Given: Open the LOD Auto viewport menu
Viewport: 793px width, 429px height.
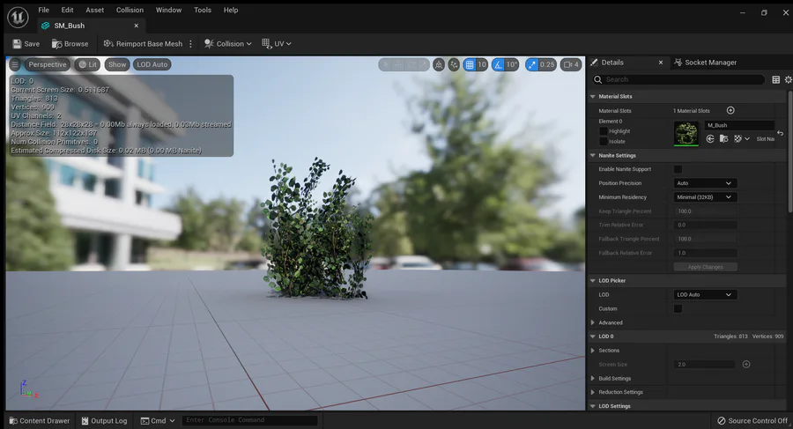Looking at the screenshot, I should [152, 65].
